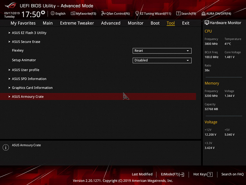Click Search on FAQ
This screenshot has width=246, height=185.
(232, 174)
